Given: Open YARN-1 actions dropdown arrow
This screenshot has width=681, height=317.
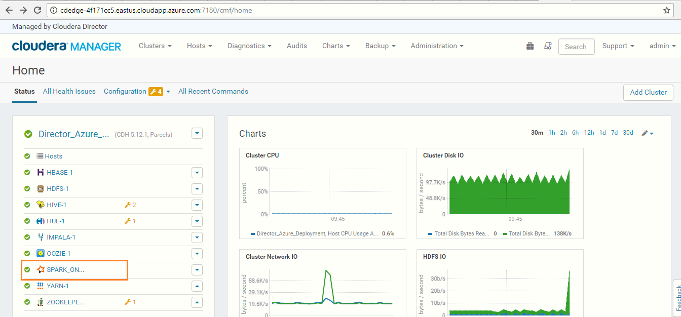Looking at the screenshot, I should point(197,286).
